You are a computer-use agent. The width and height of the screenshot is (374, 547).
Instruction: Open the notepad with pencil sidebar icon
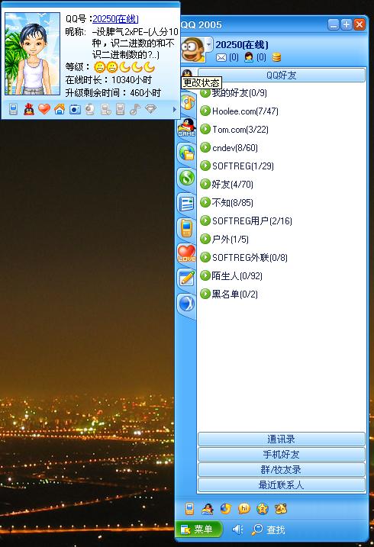tap(187, 278)
